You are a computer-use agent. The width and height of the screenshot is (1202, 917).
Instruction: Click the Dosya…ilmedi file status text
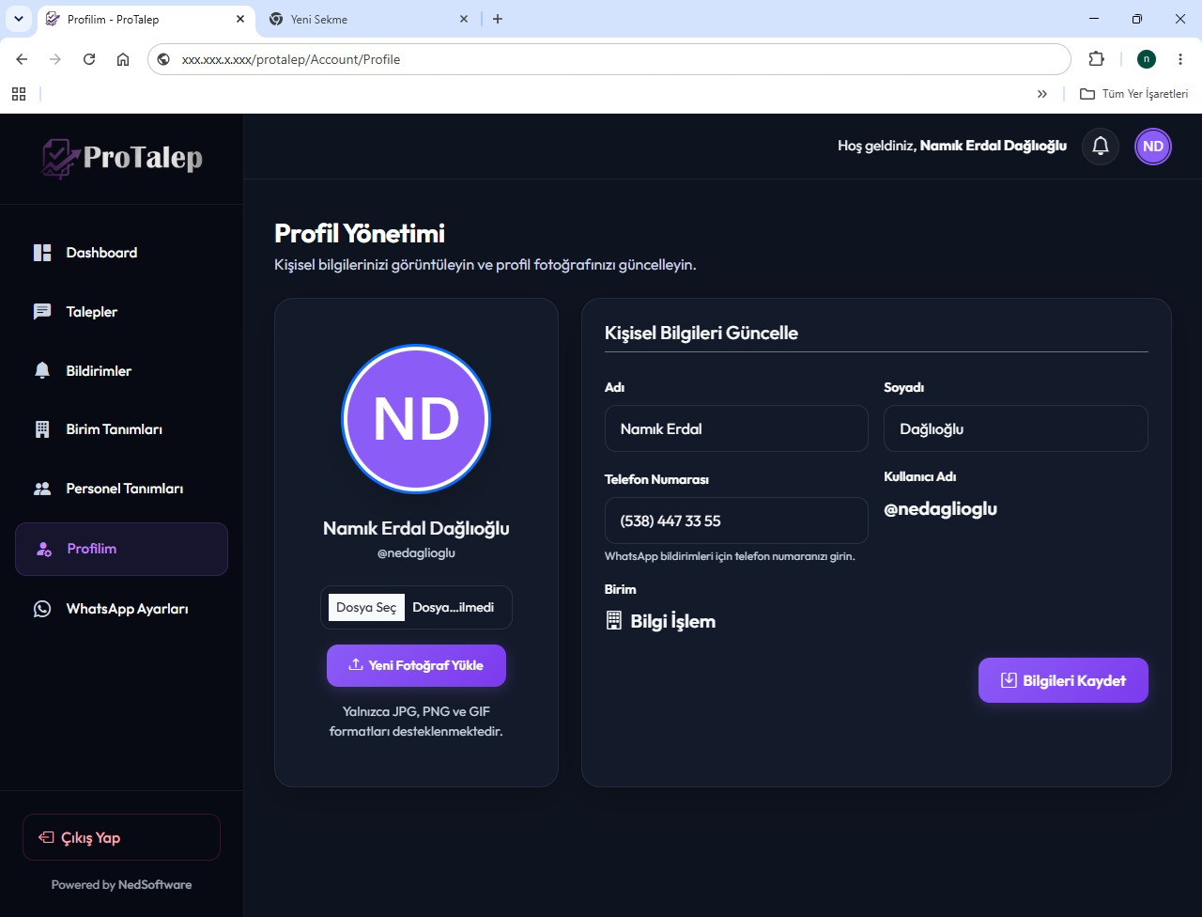click(453, 608)
